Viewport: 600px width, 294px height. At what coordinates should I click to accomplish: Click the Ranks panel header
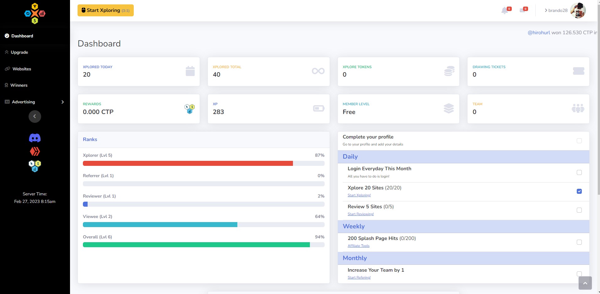pos(204,139)
